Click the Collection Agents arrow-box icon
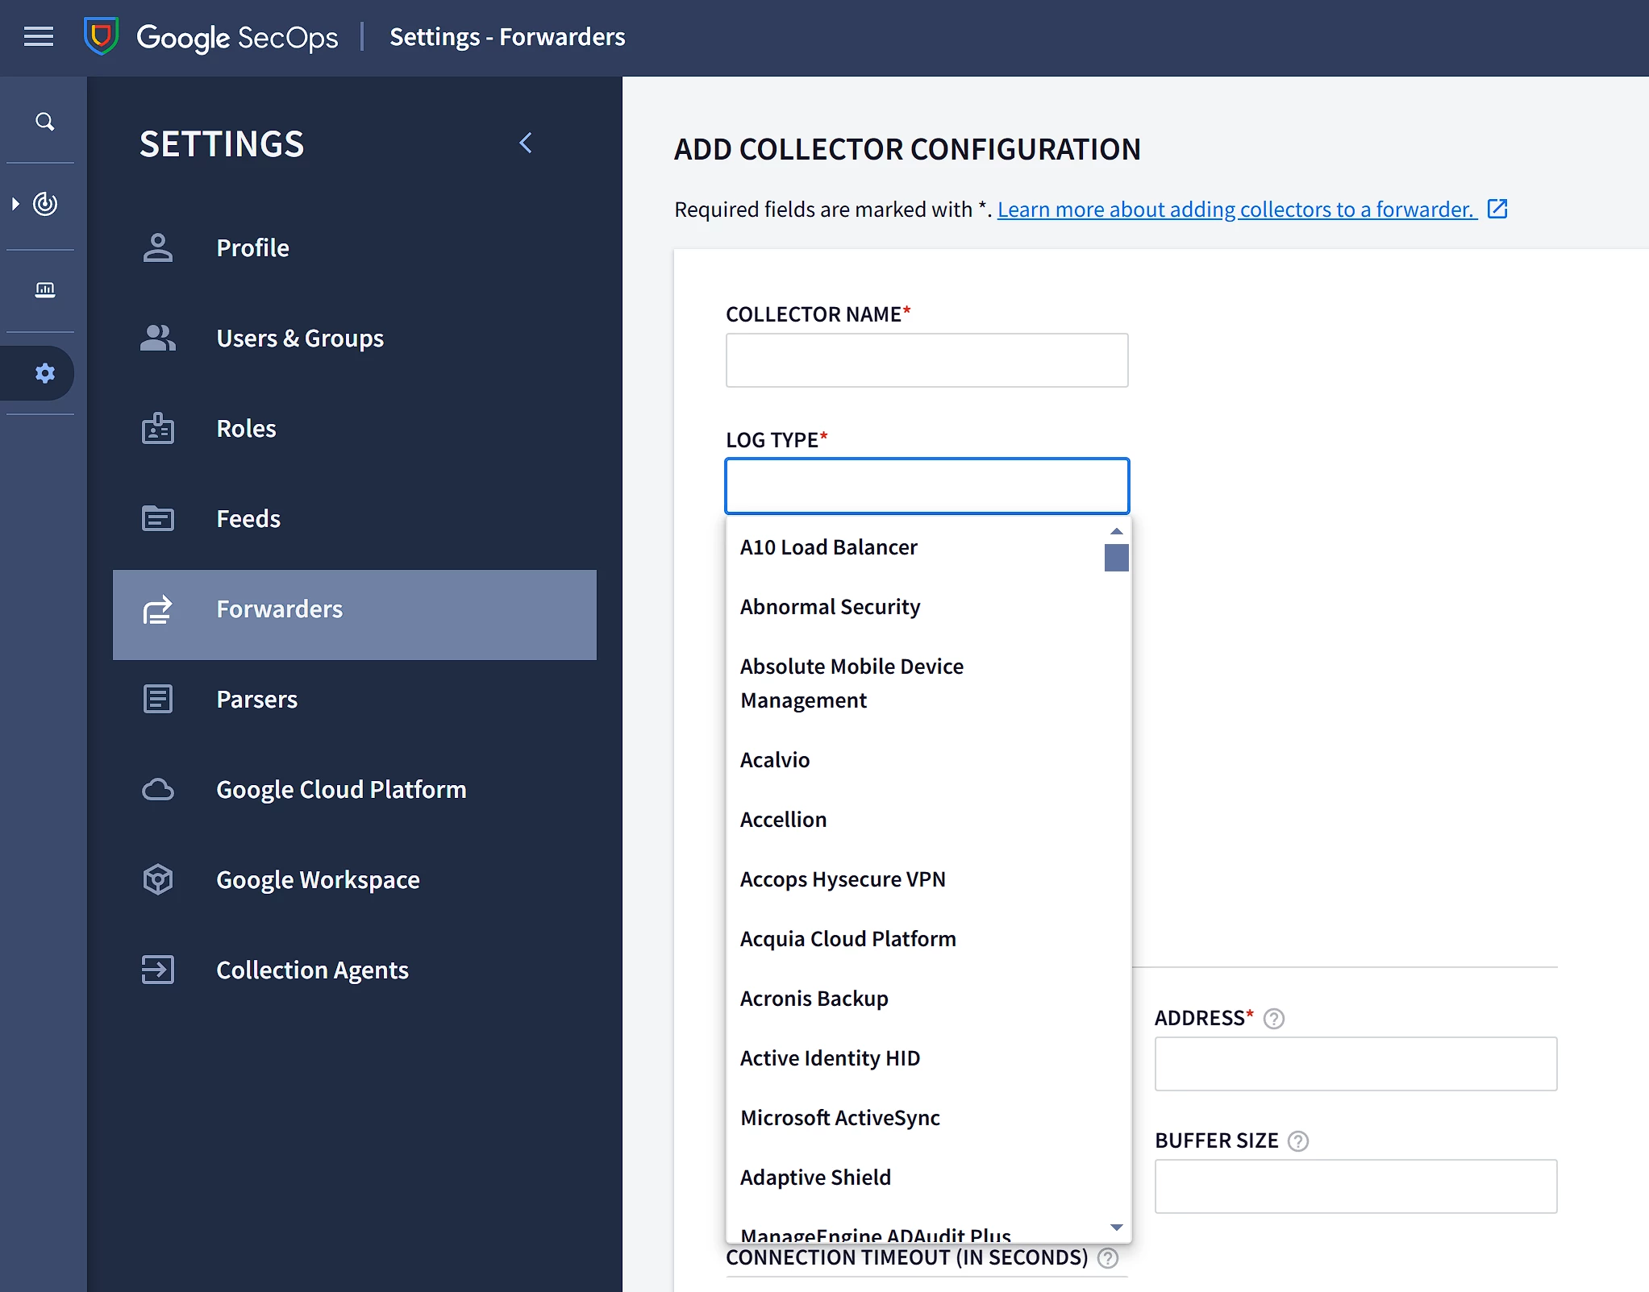Image resolution: width=1649 pixels, height=1292 pixels. pyautogui.click(x=158, y=970)
